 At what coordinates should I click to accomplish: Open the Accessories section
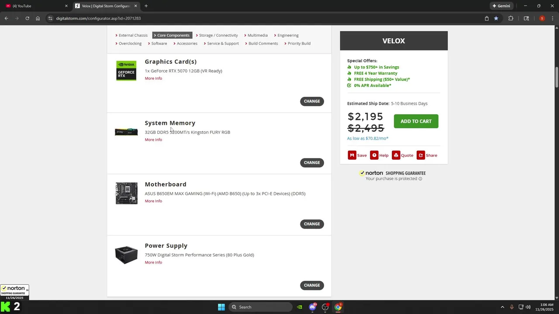pyautogui.click(x=186, y=44)
